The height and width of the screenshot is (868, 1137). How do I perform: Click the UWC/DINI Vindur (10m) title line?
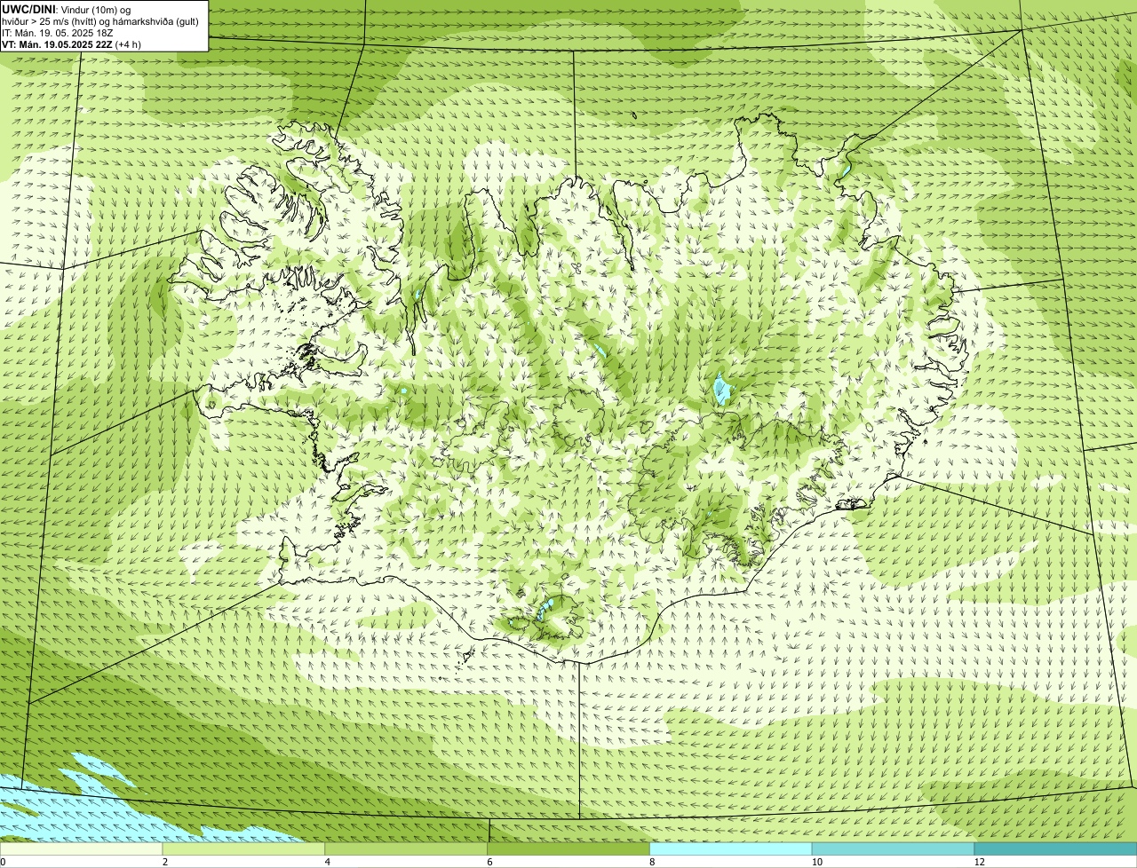[x=67, y=8]
